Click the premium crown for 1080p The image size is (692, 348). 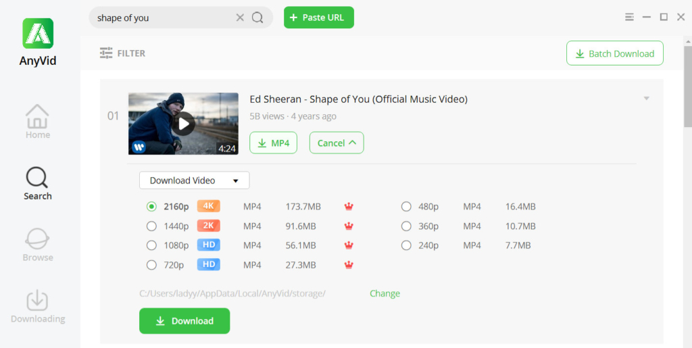[349, 245]
